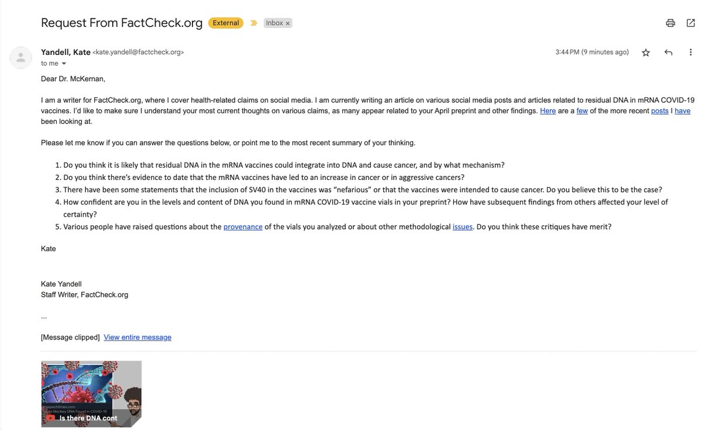
Task: Open the 'provenance' link
Action: [243, 227]
